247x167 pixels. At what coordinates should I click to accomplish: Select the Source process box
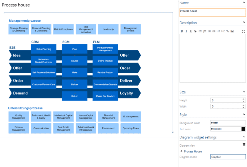(x=74, y=61)
